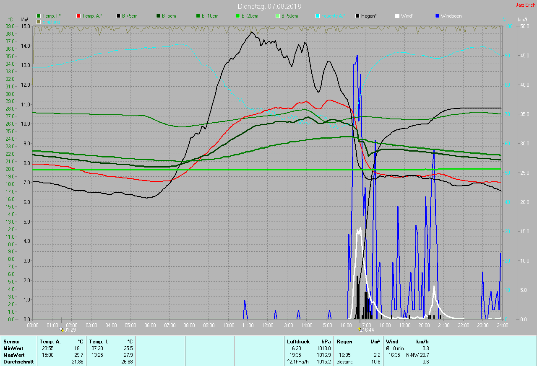Click the 'Temp. I.' table column header

tap(99, 342)
